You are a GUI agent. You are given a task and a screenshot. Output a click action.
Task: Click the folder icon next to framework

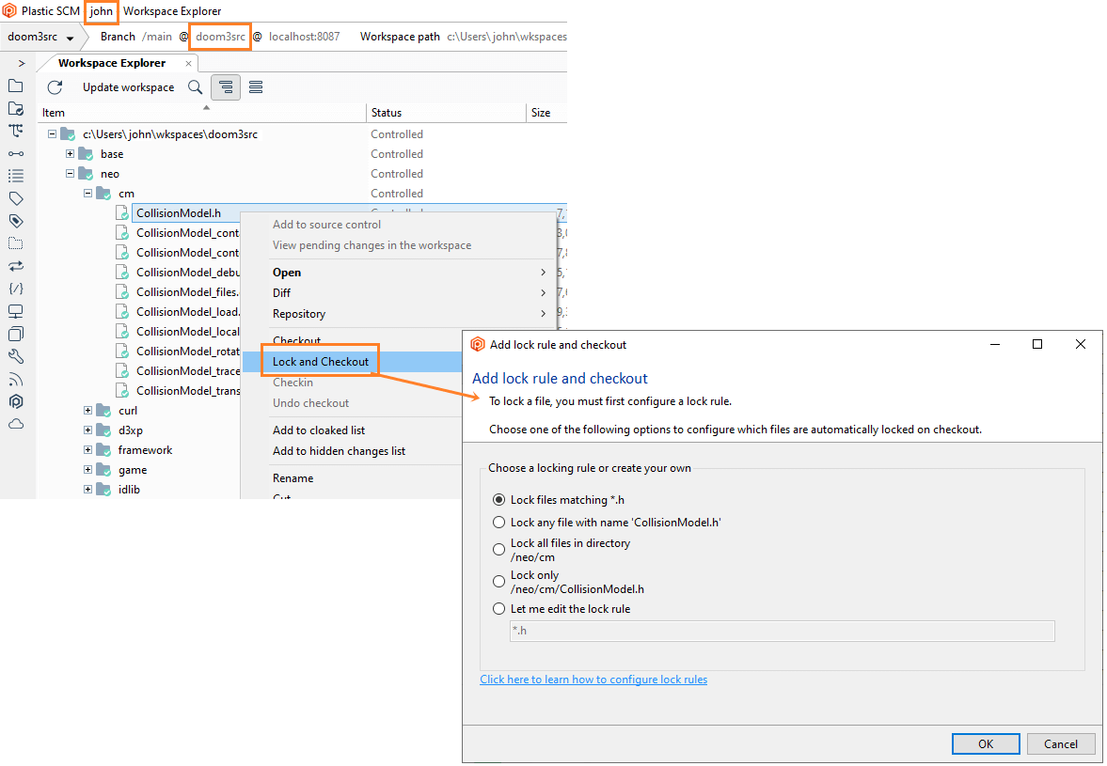(103, 450)
